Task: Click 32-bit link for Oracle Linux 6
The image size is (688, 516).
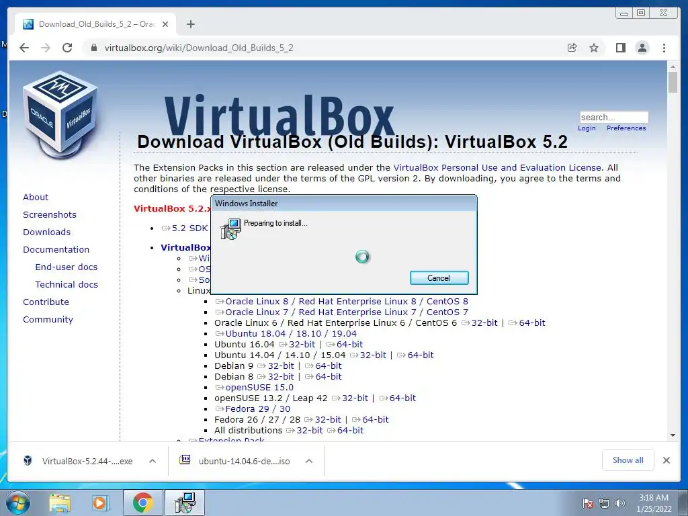Action: pos(480,323)
